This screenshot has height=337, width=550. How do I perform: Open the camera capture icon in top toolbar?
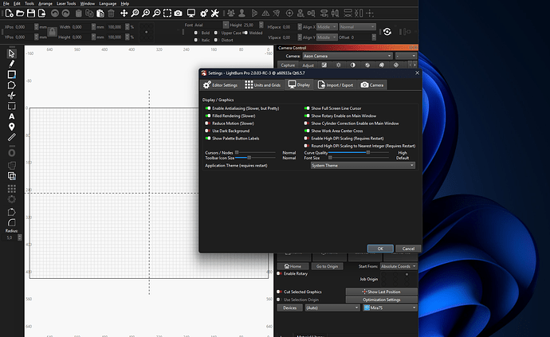[178, 14]
